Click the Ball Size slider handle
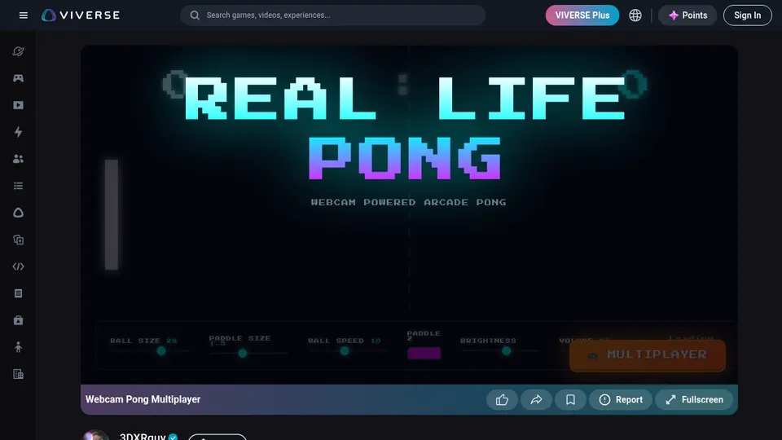782x440 pixels. click(161, 351)
